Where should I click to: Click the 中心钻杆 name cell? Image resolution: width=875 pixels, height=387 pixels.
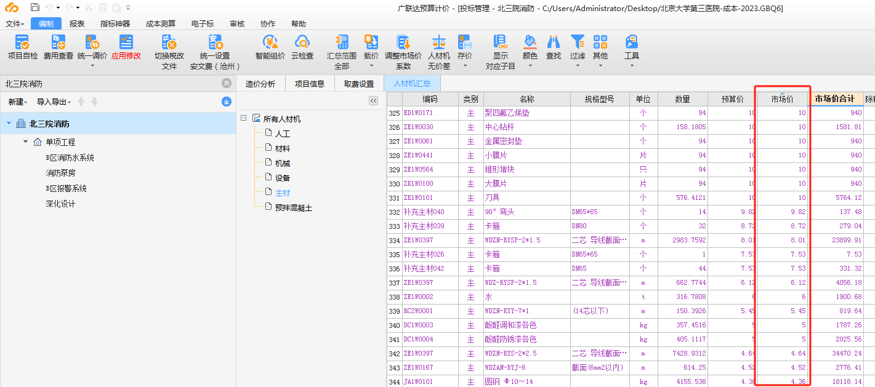coord(526,127)
